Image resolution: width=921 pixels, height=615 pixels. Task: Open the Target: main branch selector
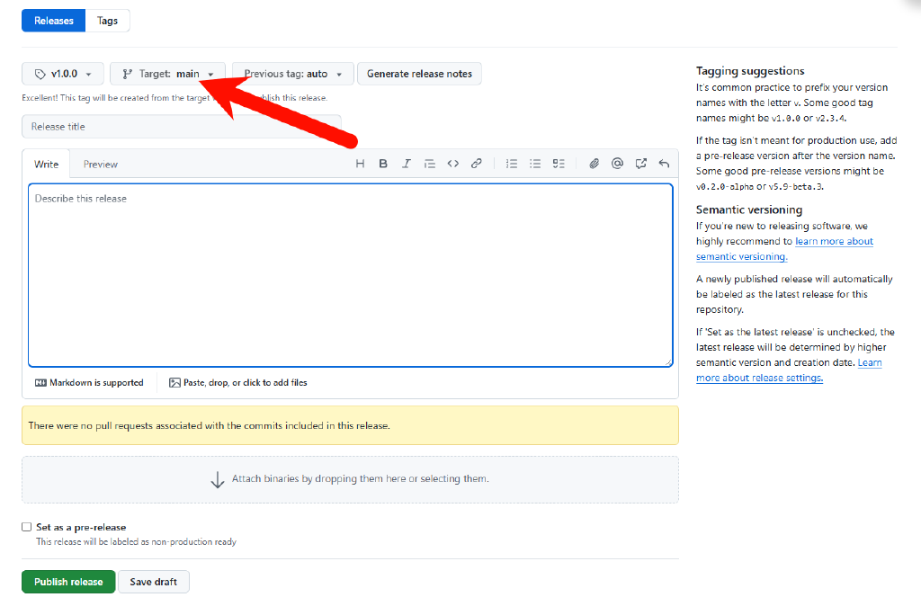[x=167, y=74]
